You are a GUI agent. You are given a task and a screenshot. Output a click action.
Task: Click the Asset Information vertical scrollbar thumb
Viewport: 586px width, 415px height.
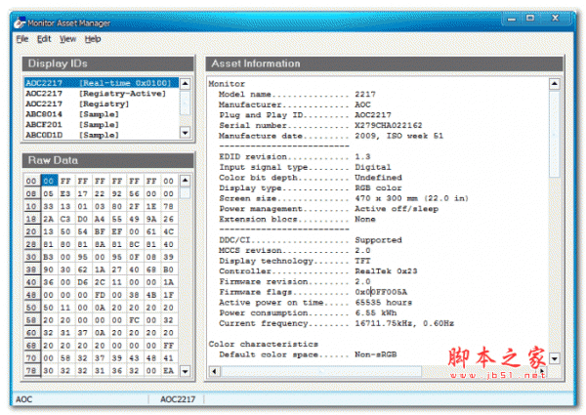tap(554, 134)
